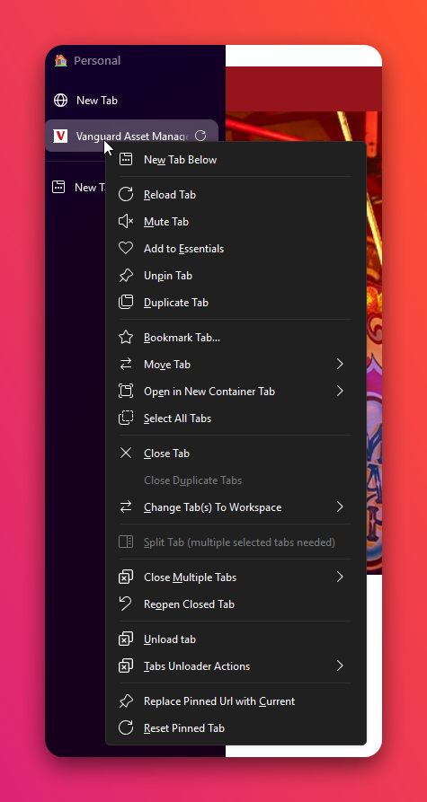Expand the Move Tab submenu arrow
The width and height of the screenshot is (427, 802).
(340, 364)
